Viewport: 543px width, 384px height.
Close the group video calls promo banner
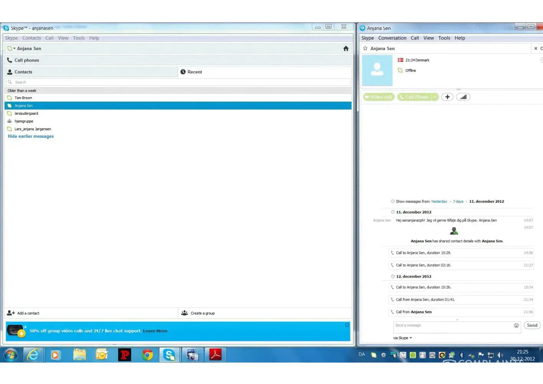(x=347, y=325)
